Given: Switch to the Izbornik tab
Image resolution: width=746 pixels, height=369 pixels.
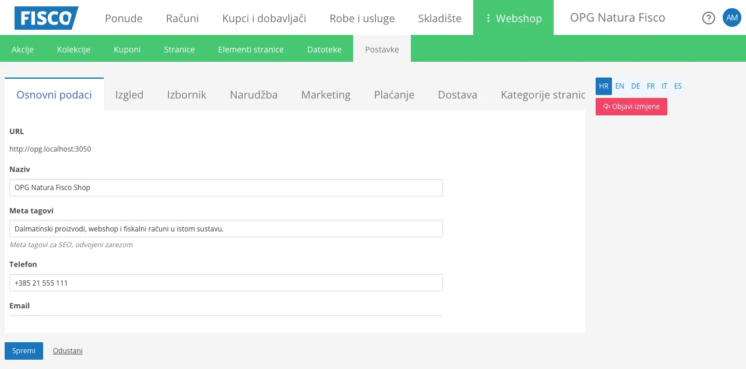Looking at the screenshot, I should tap(186, 94).
